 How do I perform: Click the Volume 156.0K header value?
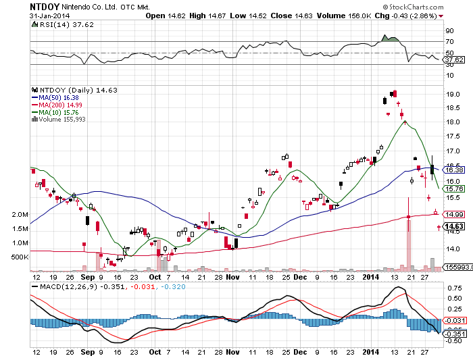click(343, 16)
